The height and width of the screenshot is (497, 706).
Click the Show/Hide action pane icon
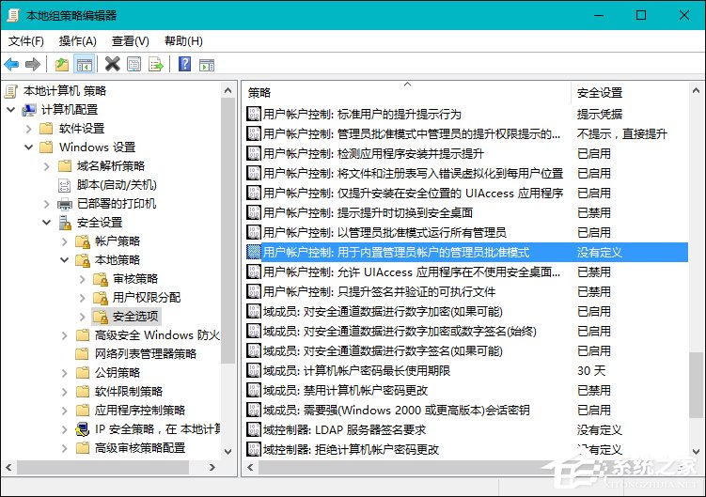[207, 65]
